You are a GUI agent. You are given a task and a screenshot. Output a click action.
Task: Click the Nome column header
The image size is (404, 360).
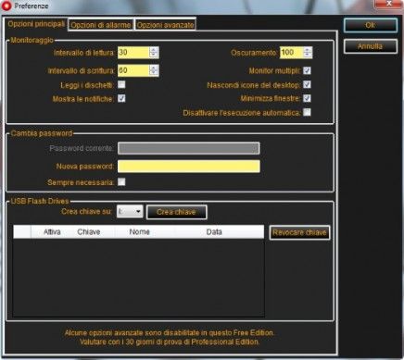pyautogui.click(x=140, y=231)
